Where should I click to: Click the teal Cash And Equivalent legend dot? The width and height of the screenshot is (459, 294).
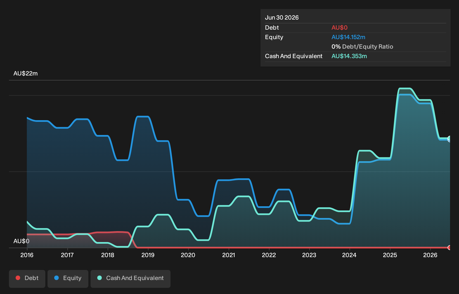tap(100, 278)
